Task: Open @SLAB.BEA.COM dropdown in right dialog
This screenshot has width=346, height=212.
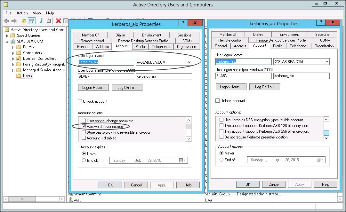Action: coord(327,61)
